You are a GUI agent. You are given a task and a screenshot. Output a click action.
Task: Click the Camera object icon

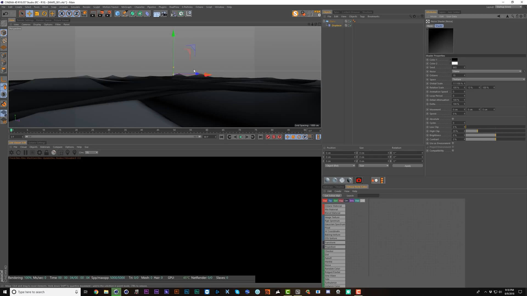coord(164,14)
